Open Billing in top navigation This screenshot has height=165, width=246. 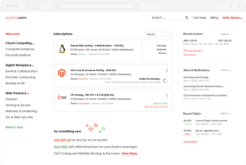(214, 18)
